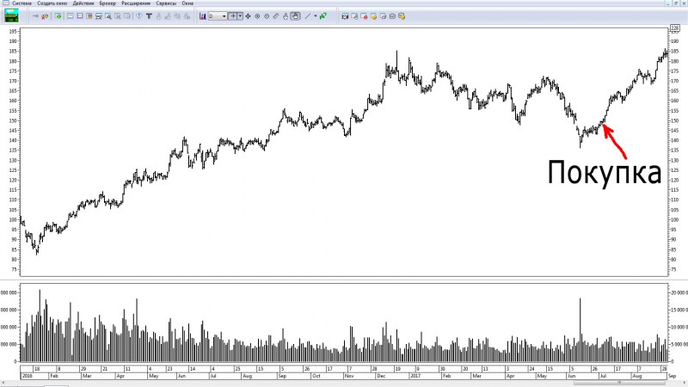Screen dimensions: 688x387
Task: Click the zoom in magnifier icon
Action: click(257, 16)
